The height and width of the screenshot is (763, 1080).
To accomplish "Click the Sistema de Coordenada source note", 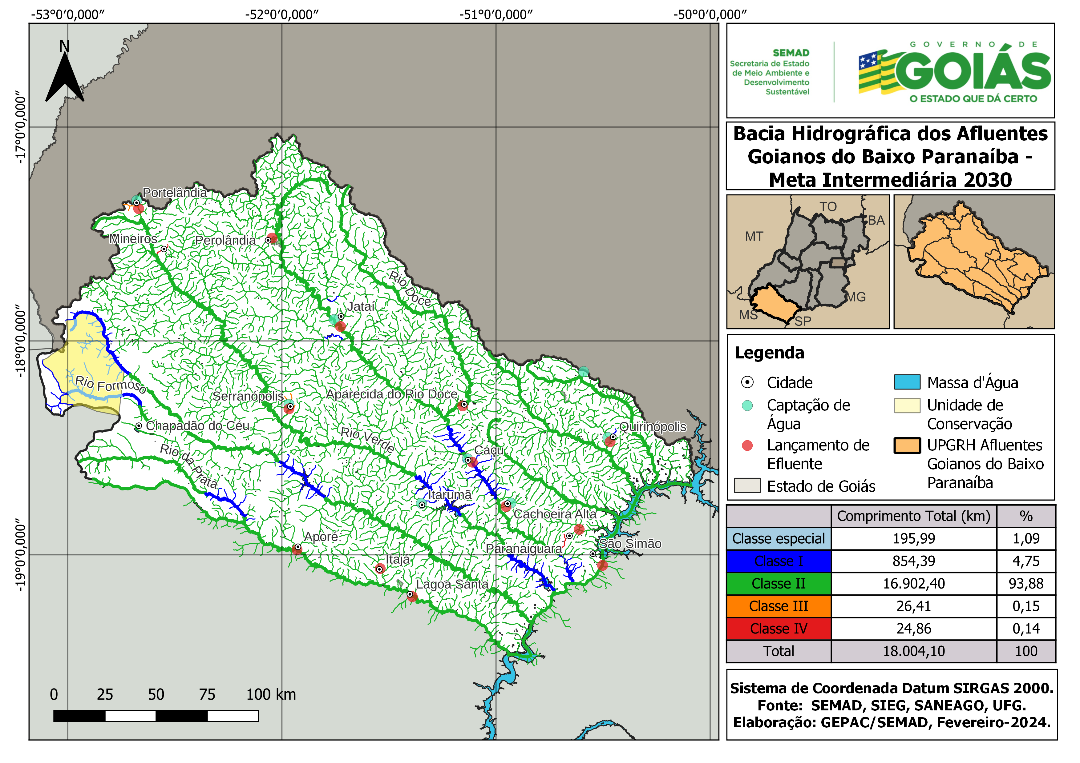I will (892, 705).
